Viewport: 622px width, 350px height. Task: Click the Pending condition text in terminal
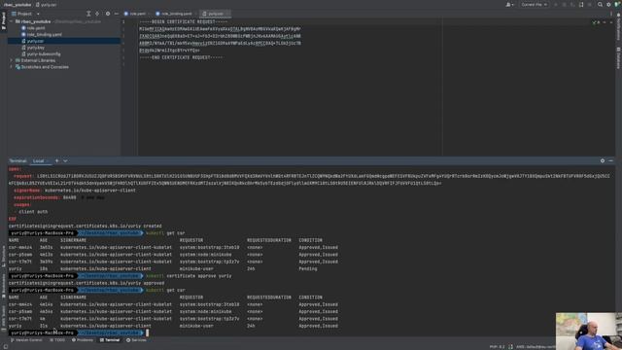[308, 269]
